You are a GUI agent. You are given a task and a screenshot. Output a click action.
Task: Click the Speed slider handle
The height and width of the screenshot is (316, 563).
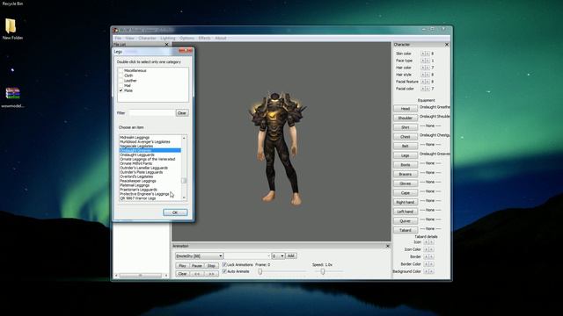(323, 271)
